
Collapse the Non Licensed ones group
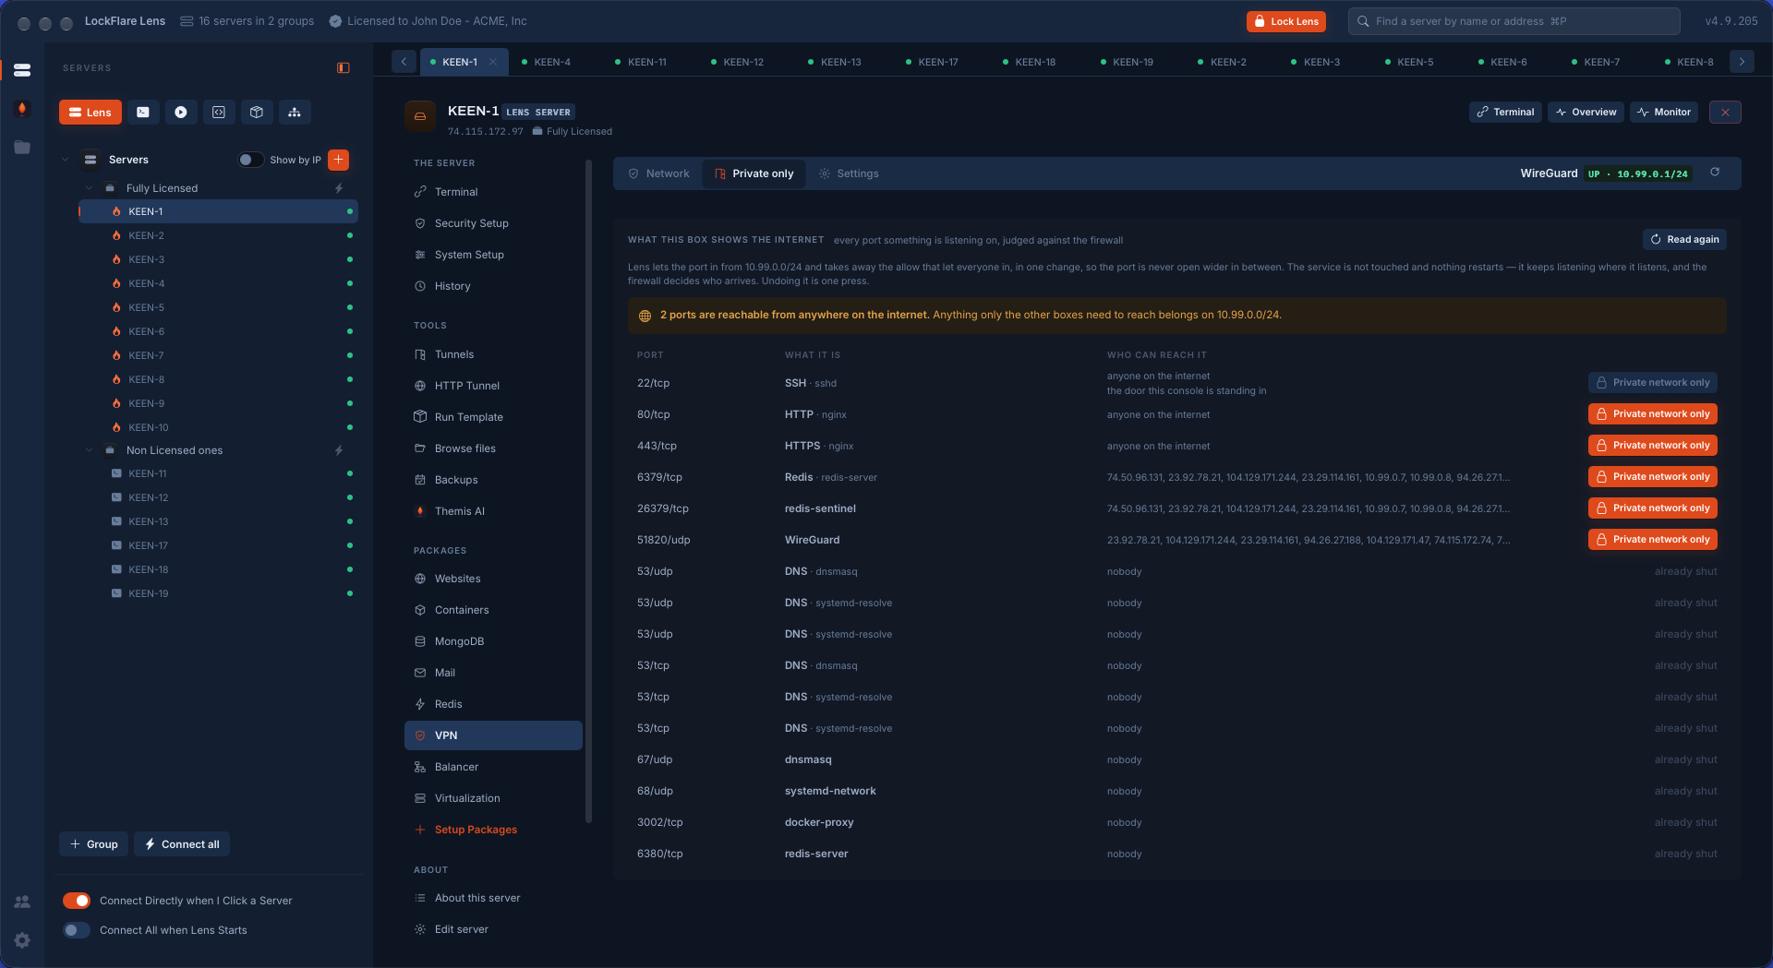[x=90, y=450]
